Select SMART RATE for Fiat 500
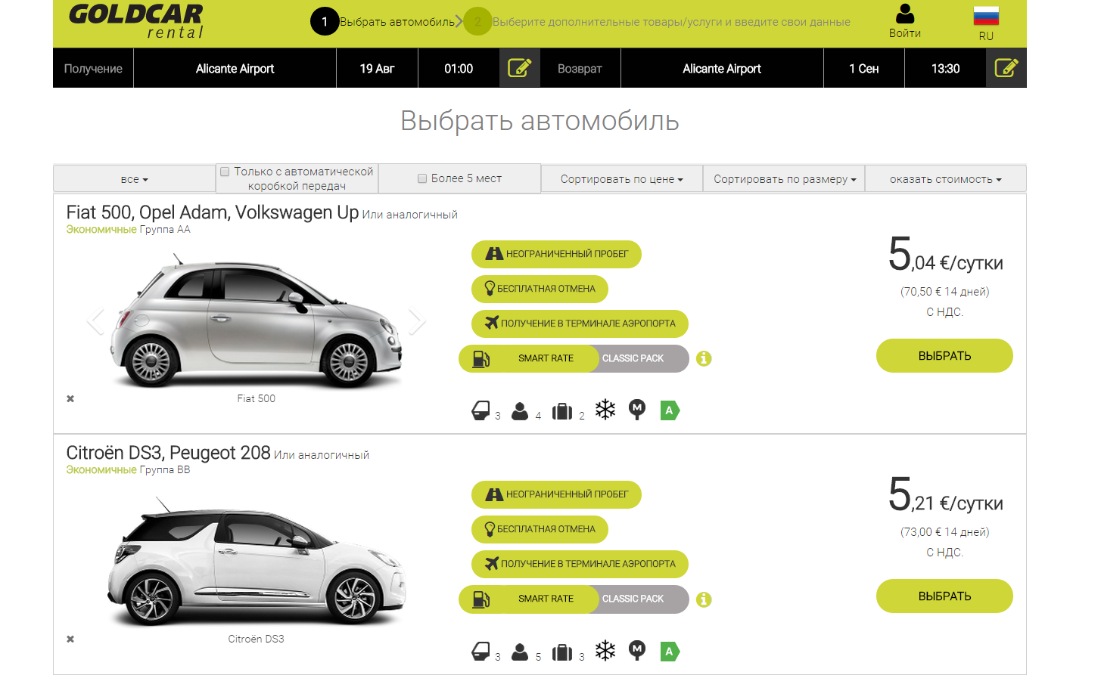Screen dimensions: 1101x675 [546, 358]
